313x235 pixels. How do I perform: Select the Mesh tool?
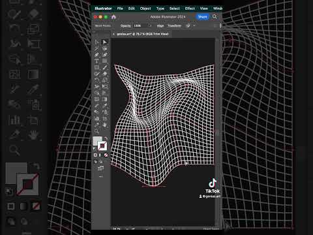click(x=97, y=99)
